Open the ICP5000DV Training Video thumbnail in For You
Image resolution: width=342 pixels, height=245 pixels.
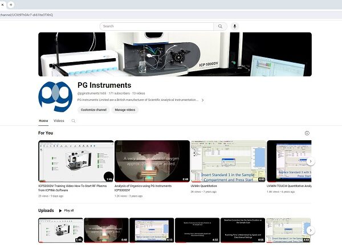76,161
